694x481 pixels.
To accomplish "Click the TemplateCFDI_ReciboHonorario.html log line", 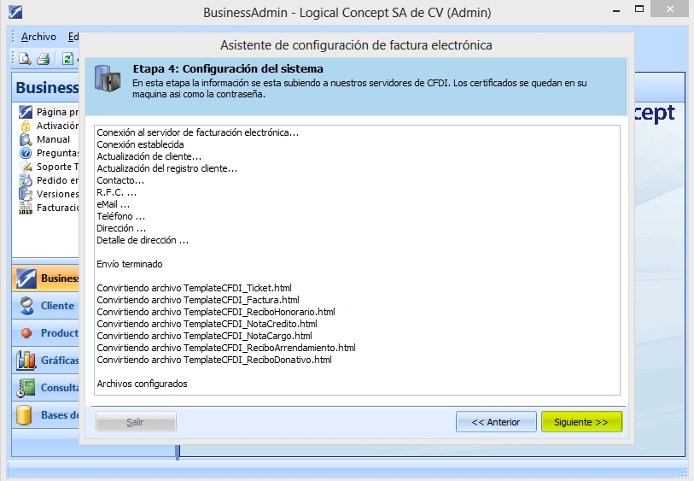I will click(216, 312).
